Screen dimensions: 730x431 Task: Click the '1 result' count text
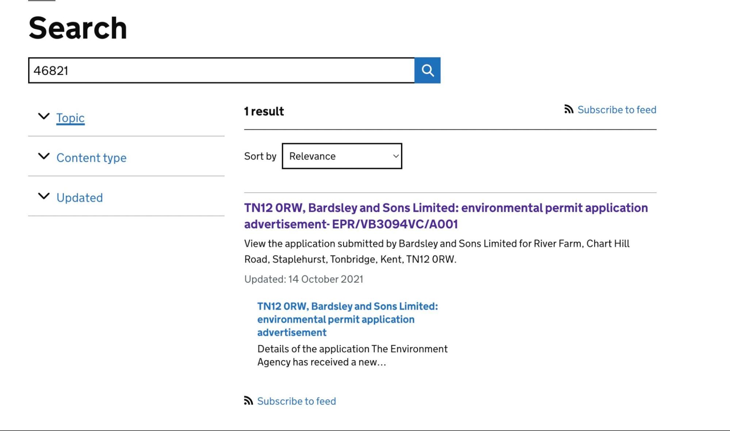point(264,111)
